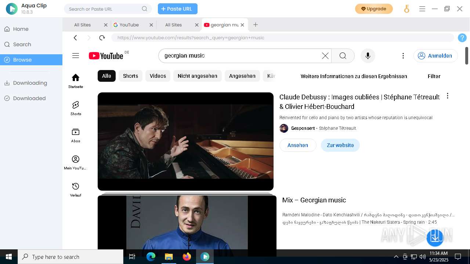Open the Downloaded list
470x264 pixels.
pyautogui.click(x=31, y=98)
